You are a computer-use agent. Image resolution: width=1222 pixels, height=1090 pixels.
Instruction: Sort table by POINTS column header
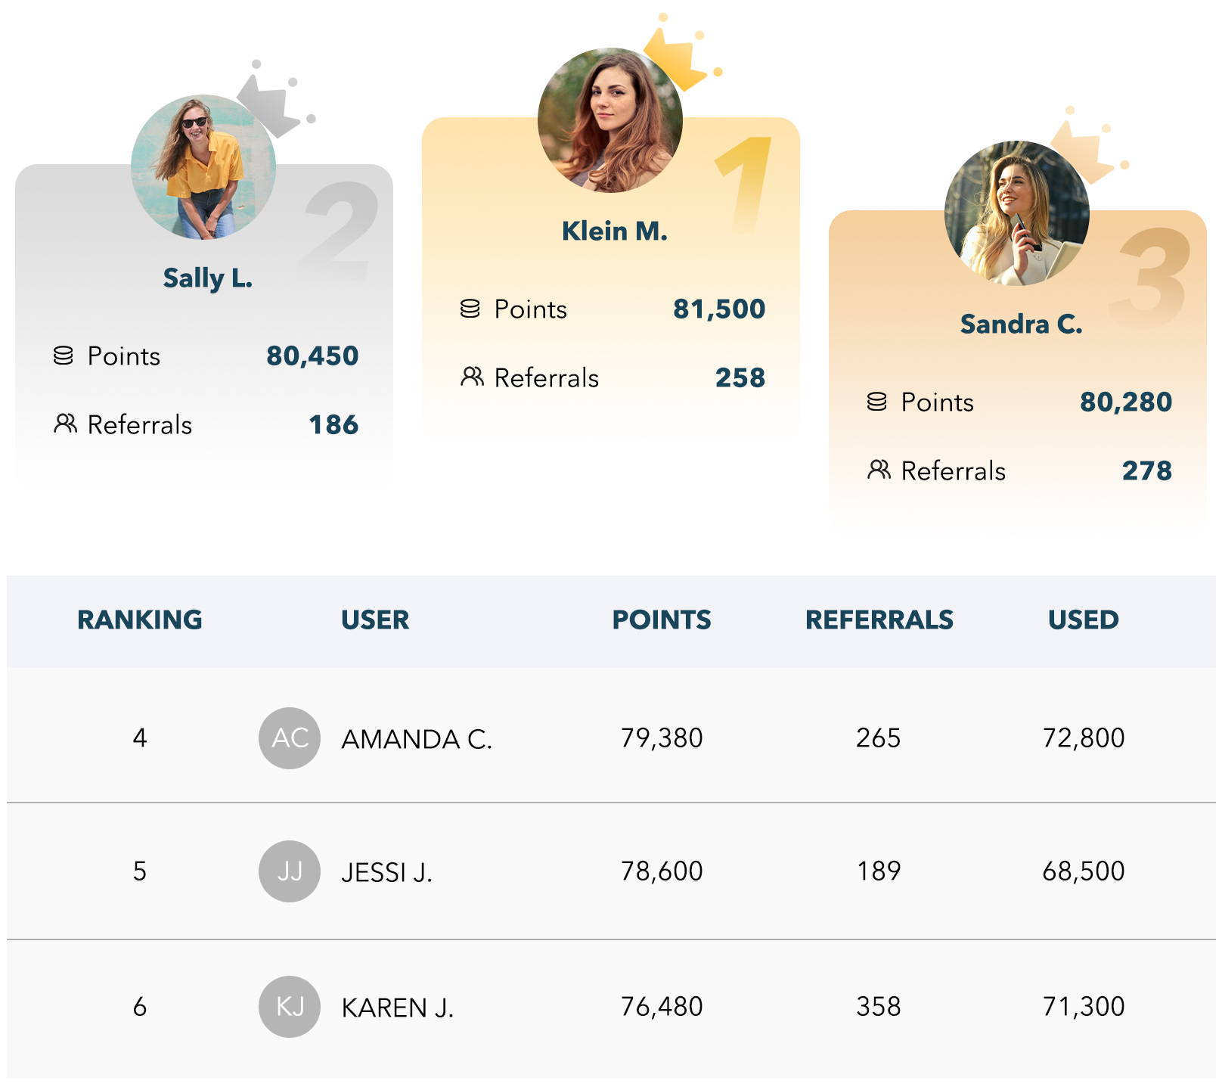pyautogui.click(x=662, y=620)
